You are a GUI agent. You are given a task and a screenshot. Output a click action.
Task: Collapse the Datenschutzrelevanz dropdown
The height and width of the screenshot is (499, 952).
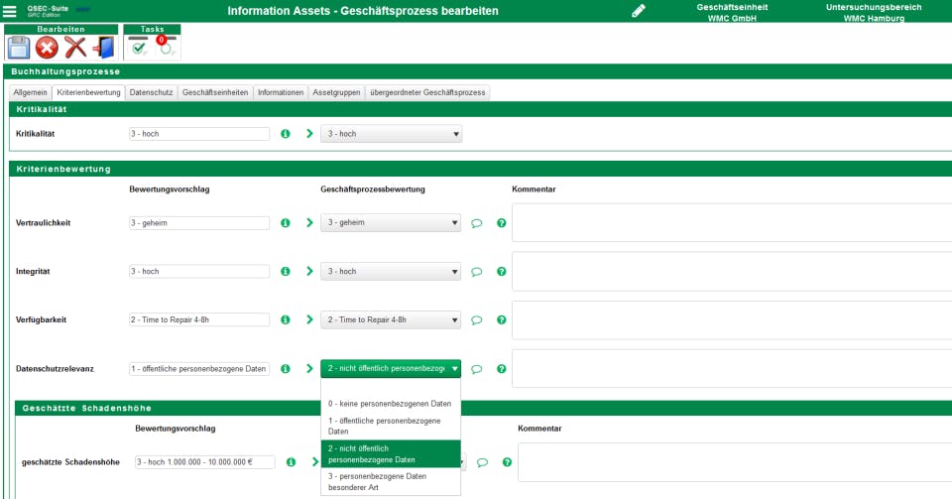click(391, 368)
